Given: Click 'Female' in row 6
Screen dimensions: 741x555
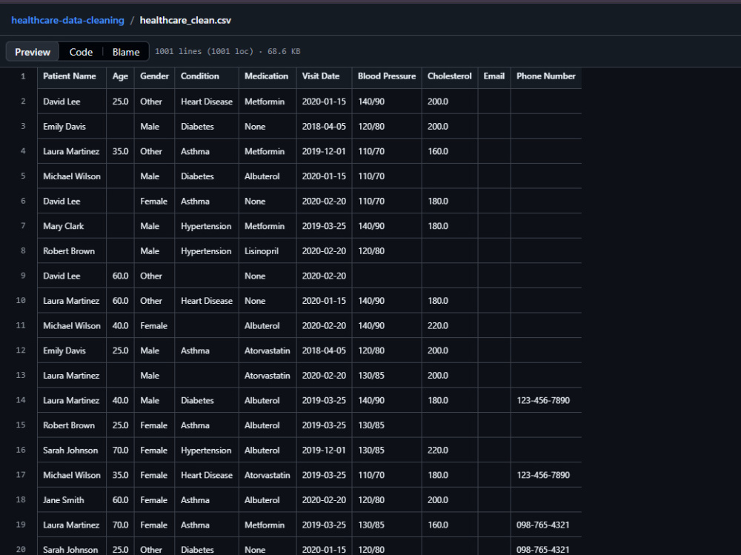Looking at the screenshot, I should point(153,202).
